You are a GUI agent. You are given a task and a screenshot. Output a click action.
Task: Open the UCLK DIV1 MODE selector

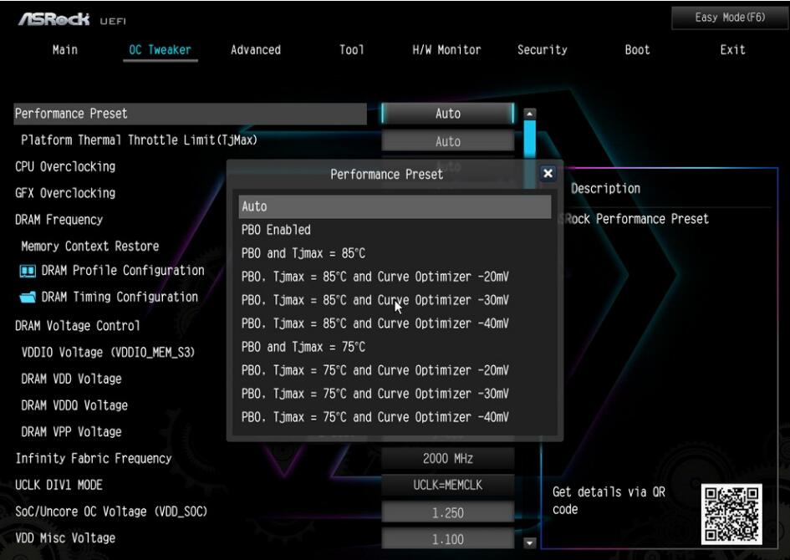point(449,485)
